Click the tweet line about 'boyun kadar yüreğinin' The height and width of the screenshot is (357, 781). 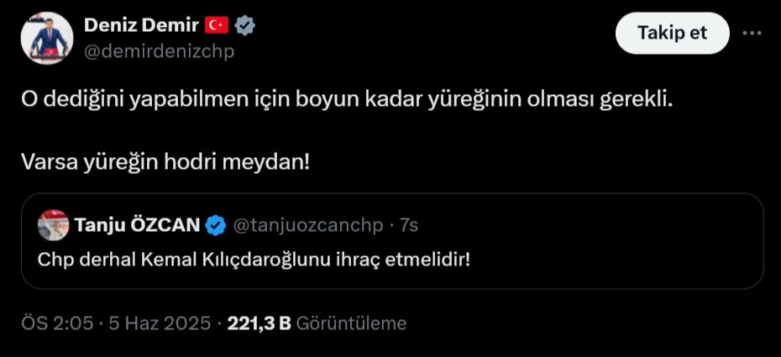point(348,98)
